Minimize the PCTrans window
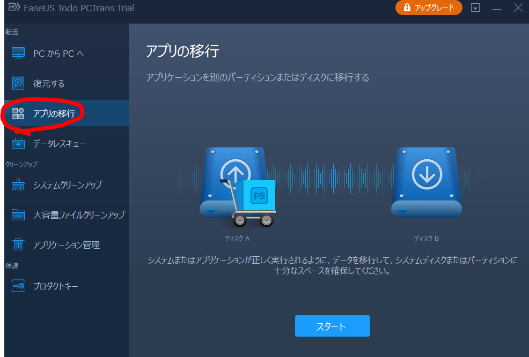This screenshot has width=529, height=357. click(497, 8)
